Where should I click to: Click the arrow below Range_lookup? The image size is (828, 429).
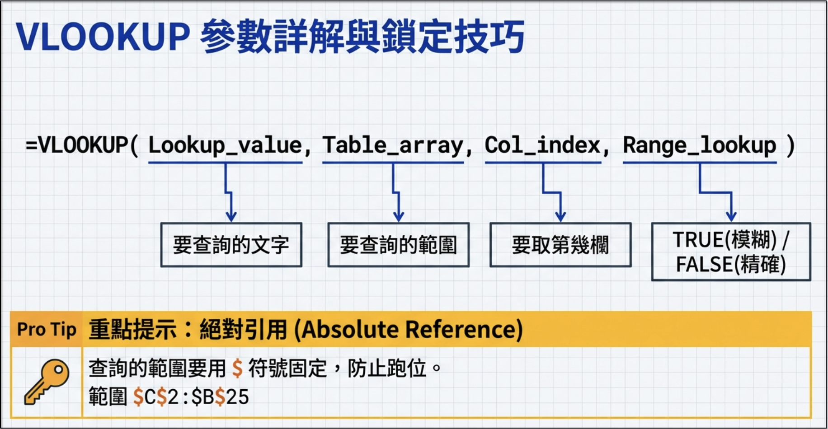pyautogui.click(x=716, y=192)
